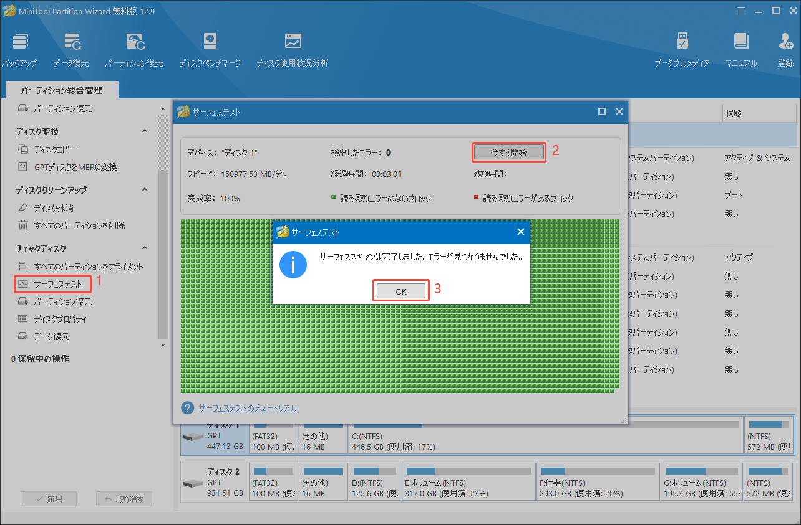Screen dimensions: 801x525
Task: Confirm the message with OK
Action: coord(401,291)
